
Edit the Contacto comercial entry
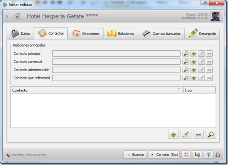(x=201, y=62)
